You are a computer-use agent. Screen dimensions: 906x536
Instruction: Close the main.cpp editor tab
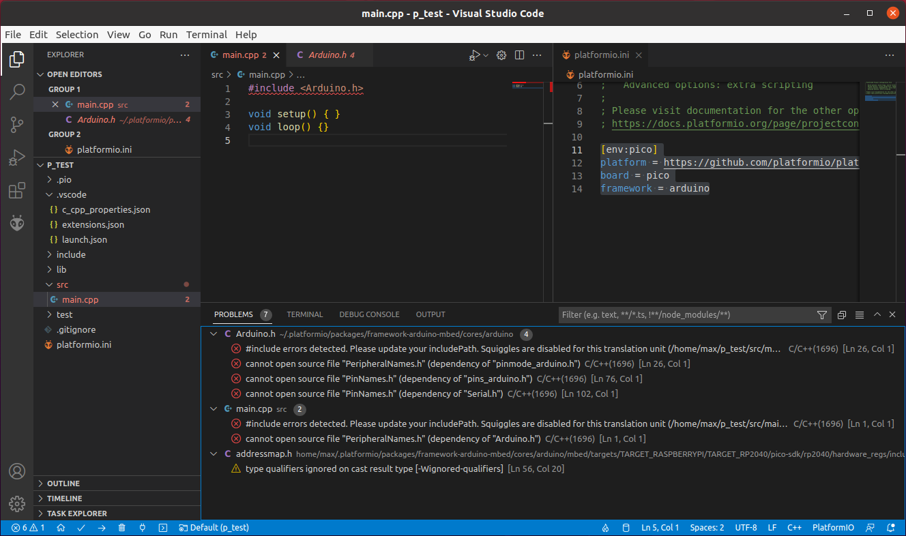(276, 55)
